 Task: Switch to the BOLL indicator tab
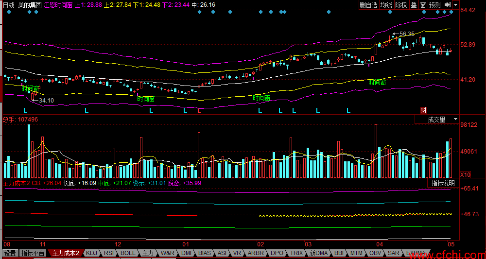click(x=128, y=253)
